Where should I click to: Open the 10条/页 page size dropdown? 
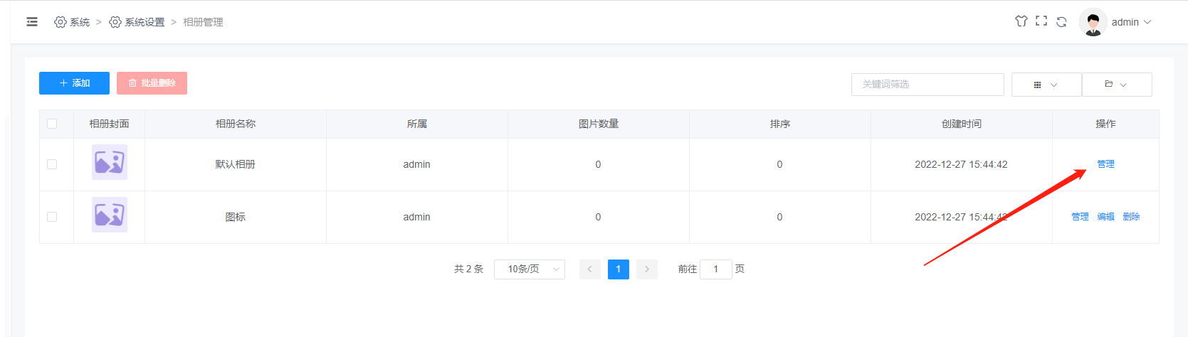click(530, 269)
